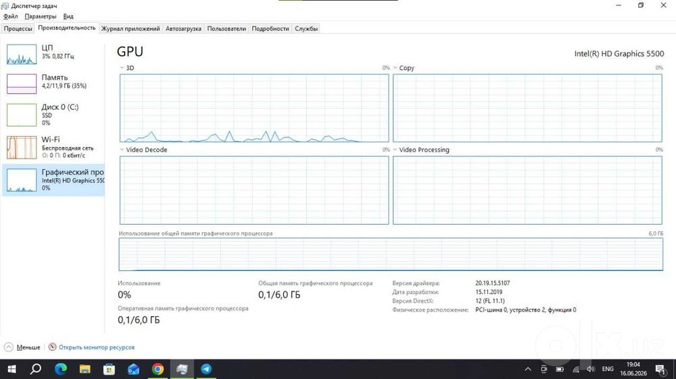This screenshot has width=676, height=379.
Task: Click the Intel(R) HD Graphics 5500 heading
Action: (x=619, y=54)
